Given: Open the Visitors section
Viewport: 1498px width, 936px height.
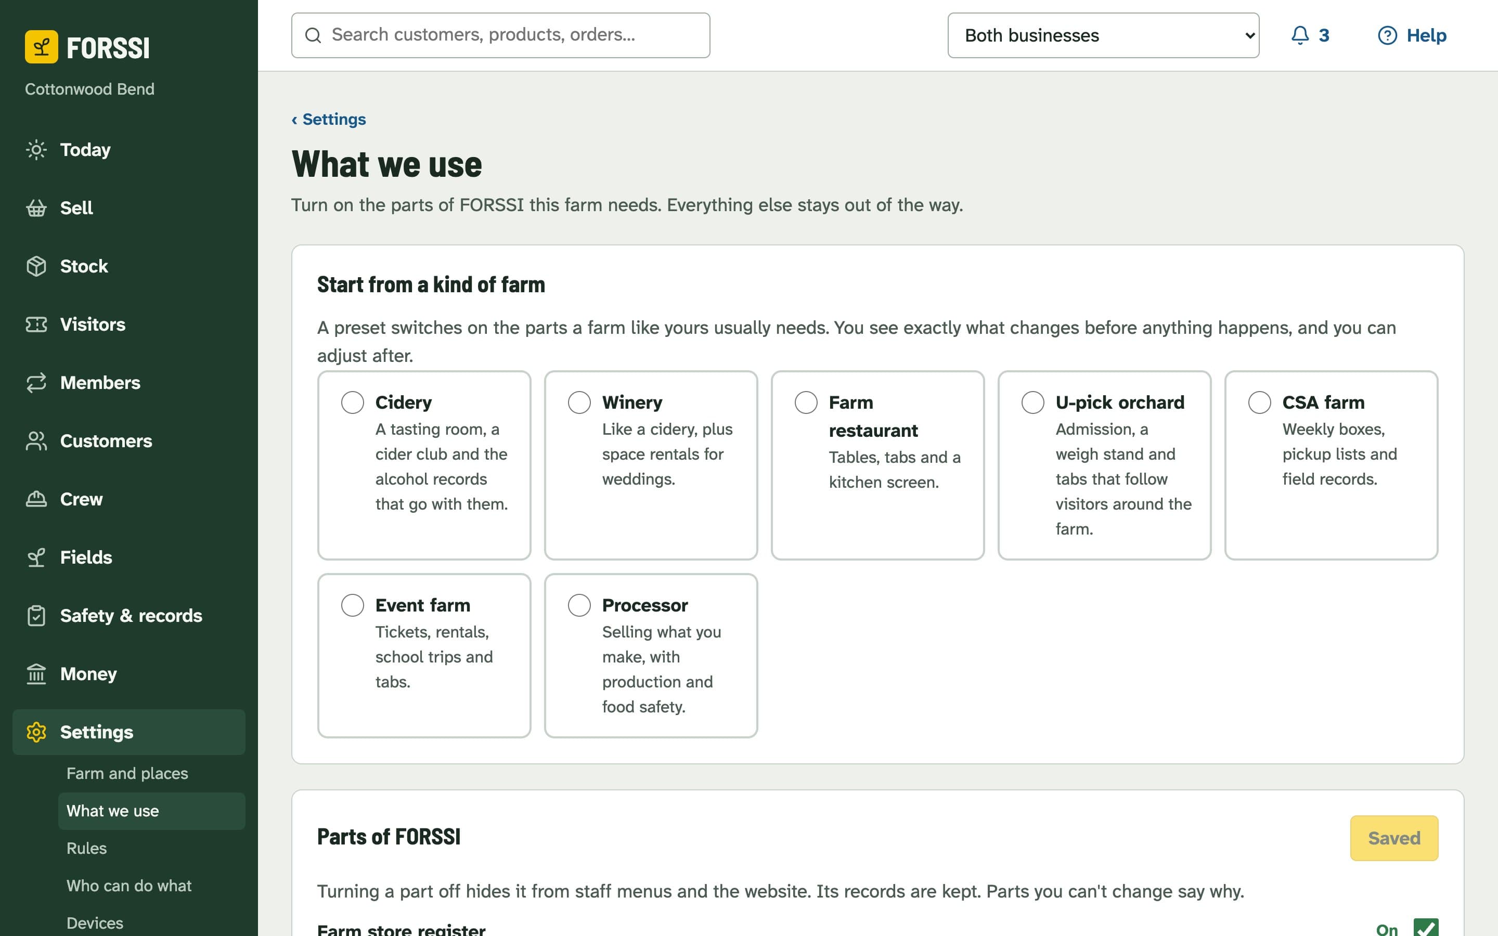Looking at the screenshot, I should [x=129, y=324].
